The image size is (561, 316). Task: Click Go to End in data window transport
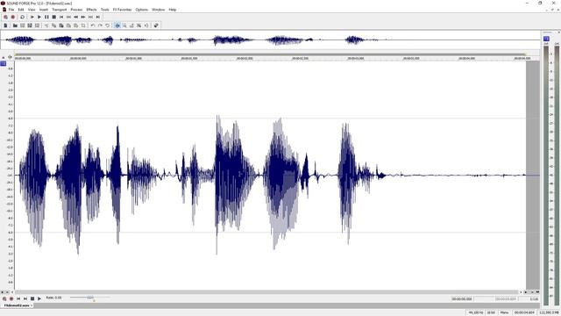coord(25,298)
